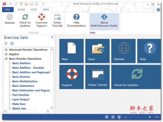Open Help Documentation in the ribbon

point(77,21)
